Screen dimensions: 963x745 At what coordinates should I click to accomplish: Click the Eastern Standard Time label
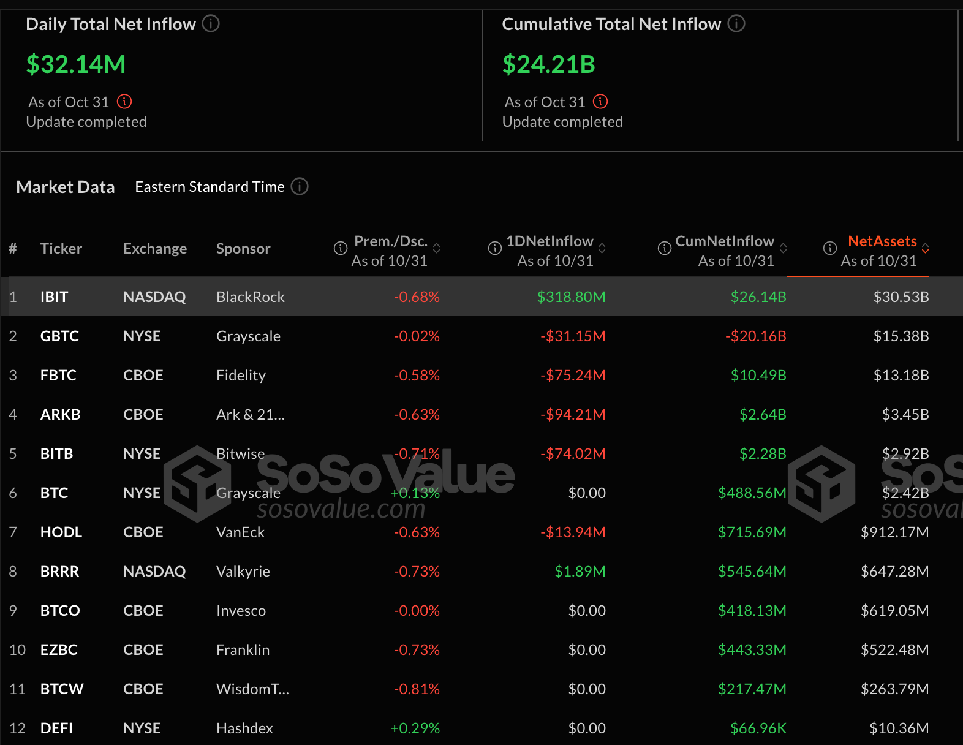[x=210, y=187]
